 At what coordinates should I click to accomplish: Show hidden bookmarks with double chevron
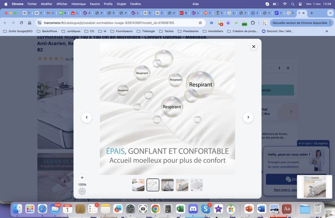(x=327, y=31)
